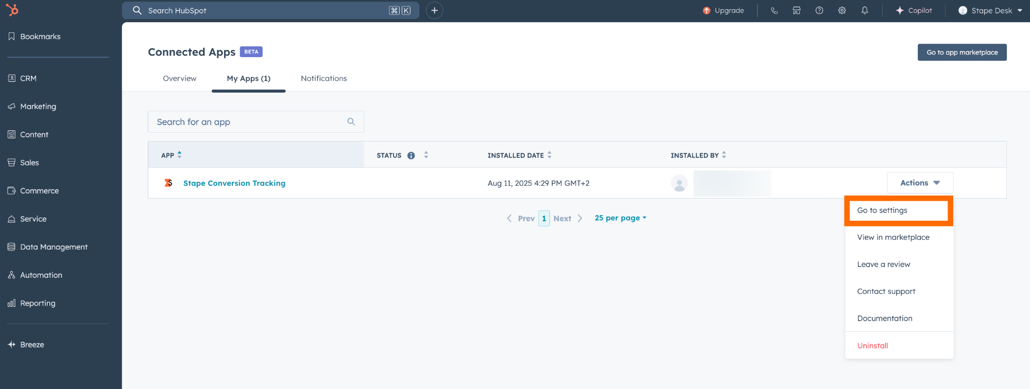Click the Status info icon
Screen dimensions: 1030x389
411,155
